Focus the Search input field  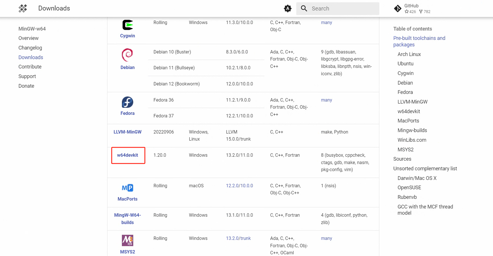pyautogui.click(x=338, y=8)
